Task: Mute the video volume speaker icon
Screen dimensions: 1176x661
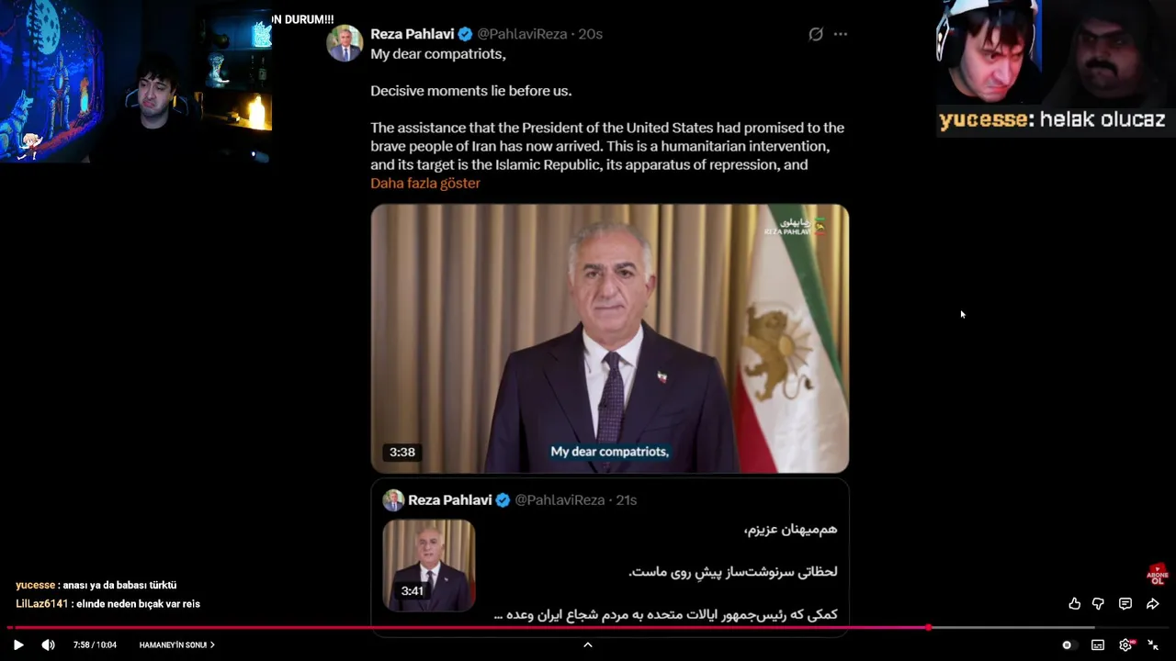Action: tap(48, 645)
